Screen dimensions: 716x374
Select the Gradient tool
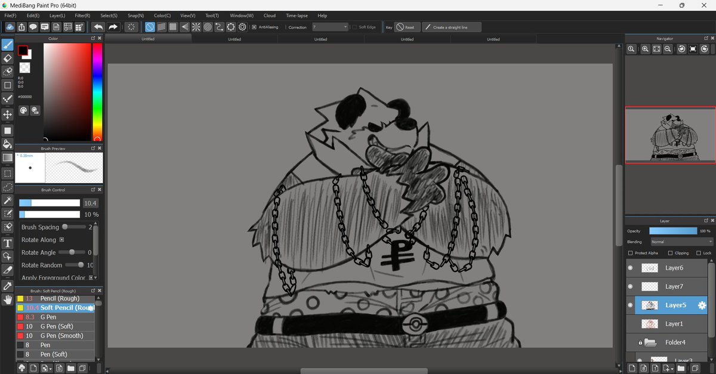coord(8,158)
